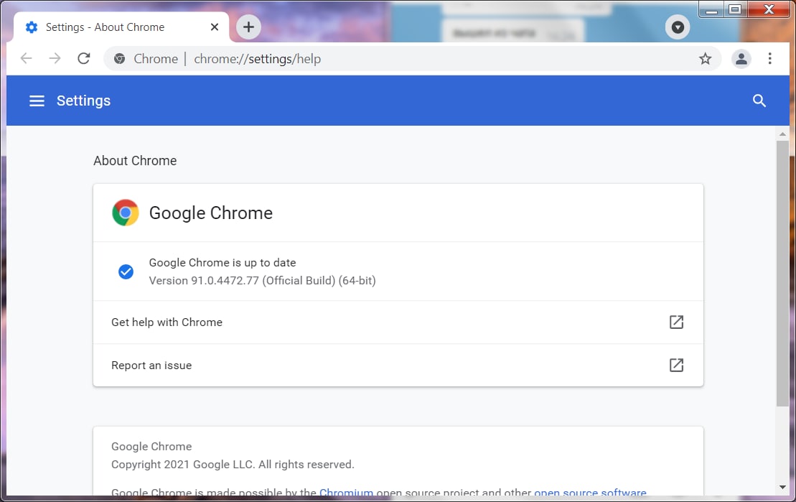Image resolution: width=796 pixels, height=502 pixels.
Task: Minimize the Chrome window
Action: (712, 9)
